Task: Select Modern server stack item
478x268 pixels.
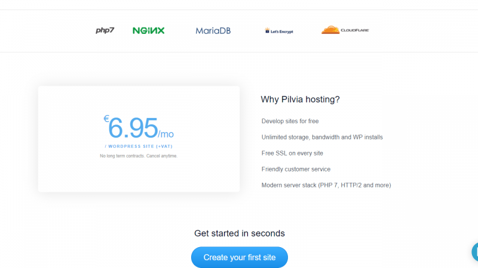Action: click(326, 185)
